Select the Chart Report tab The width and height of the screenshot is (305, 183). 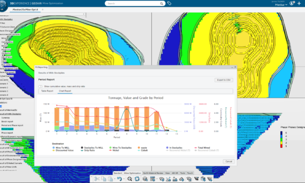[65, 91]
